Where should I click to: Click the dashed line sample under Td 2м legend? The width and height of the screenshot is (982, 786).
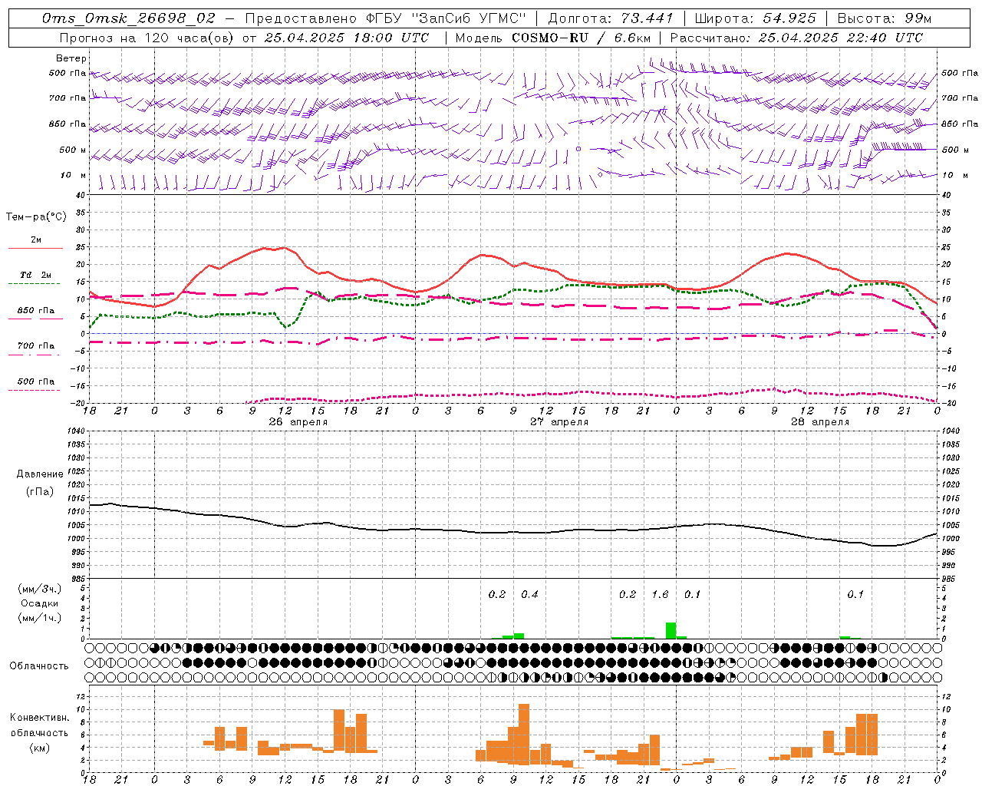click(x=34, y=284)
